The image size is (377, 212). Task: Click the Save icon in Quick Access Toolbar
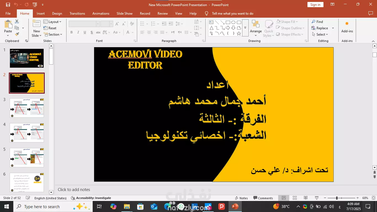tap(8, 4)
